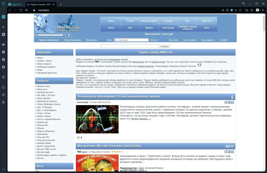
Task: Close the Торрент-трекер tab
Action: coord(54,5)
